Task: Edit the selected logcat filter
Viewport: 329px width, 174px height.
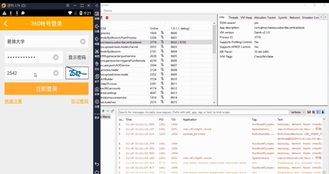Action: [x=112, y=111]
